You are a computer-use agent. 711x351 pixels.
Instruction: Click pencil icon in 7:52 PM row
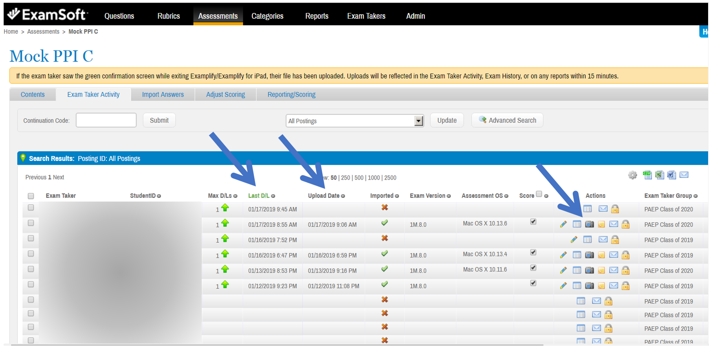pyautogui.click(x=574, y=239)
